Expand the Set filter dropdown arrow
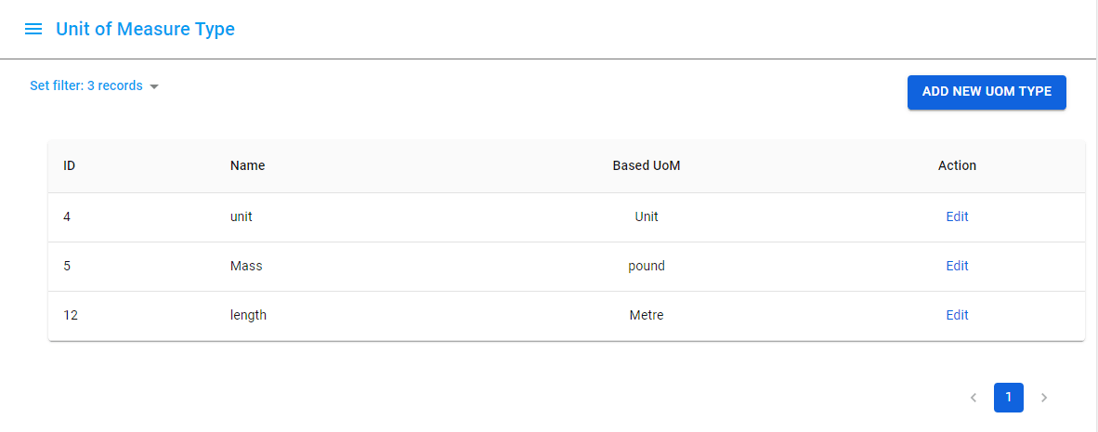The width and height of the screenshot is (1098, 432). pos(154,86)
